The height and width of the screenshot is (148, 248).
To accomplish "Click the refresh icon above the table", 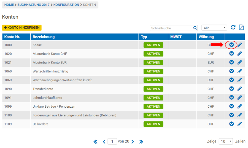I will click(233, 27).
